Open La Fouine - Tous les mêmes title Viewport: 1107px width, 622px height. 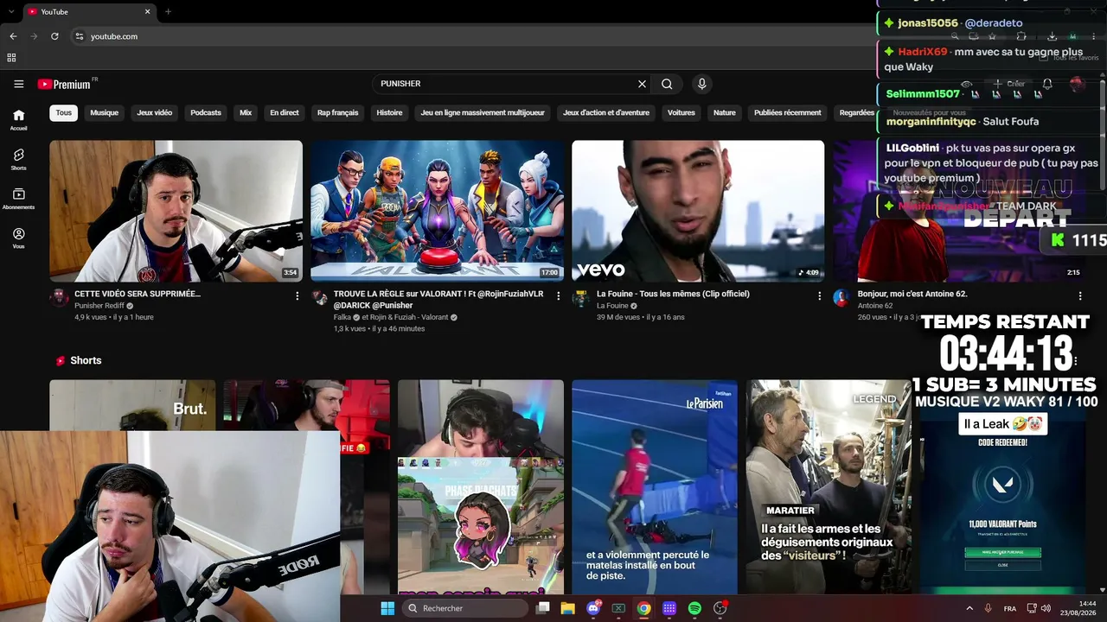(x=673, y=294)
